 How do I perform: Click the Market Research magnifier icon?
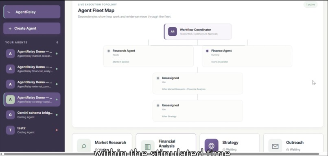pos(84,146)
